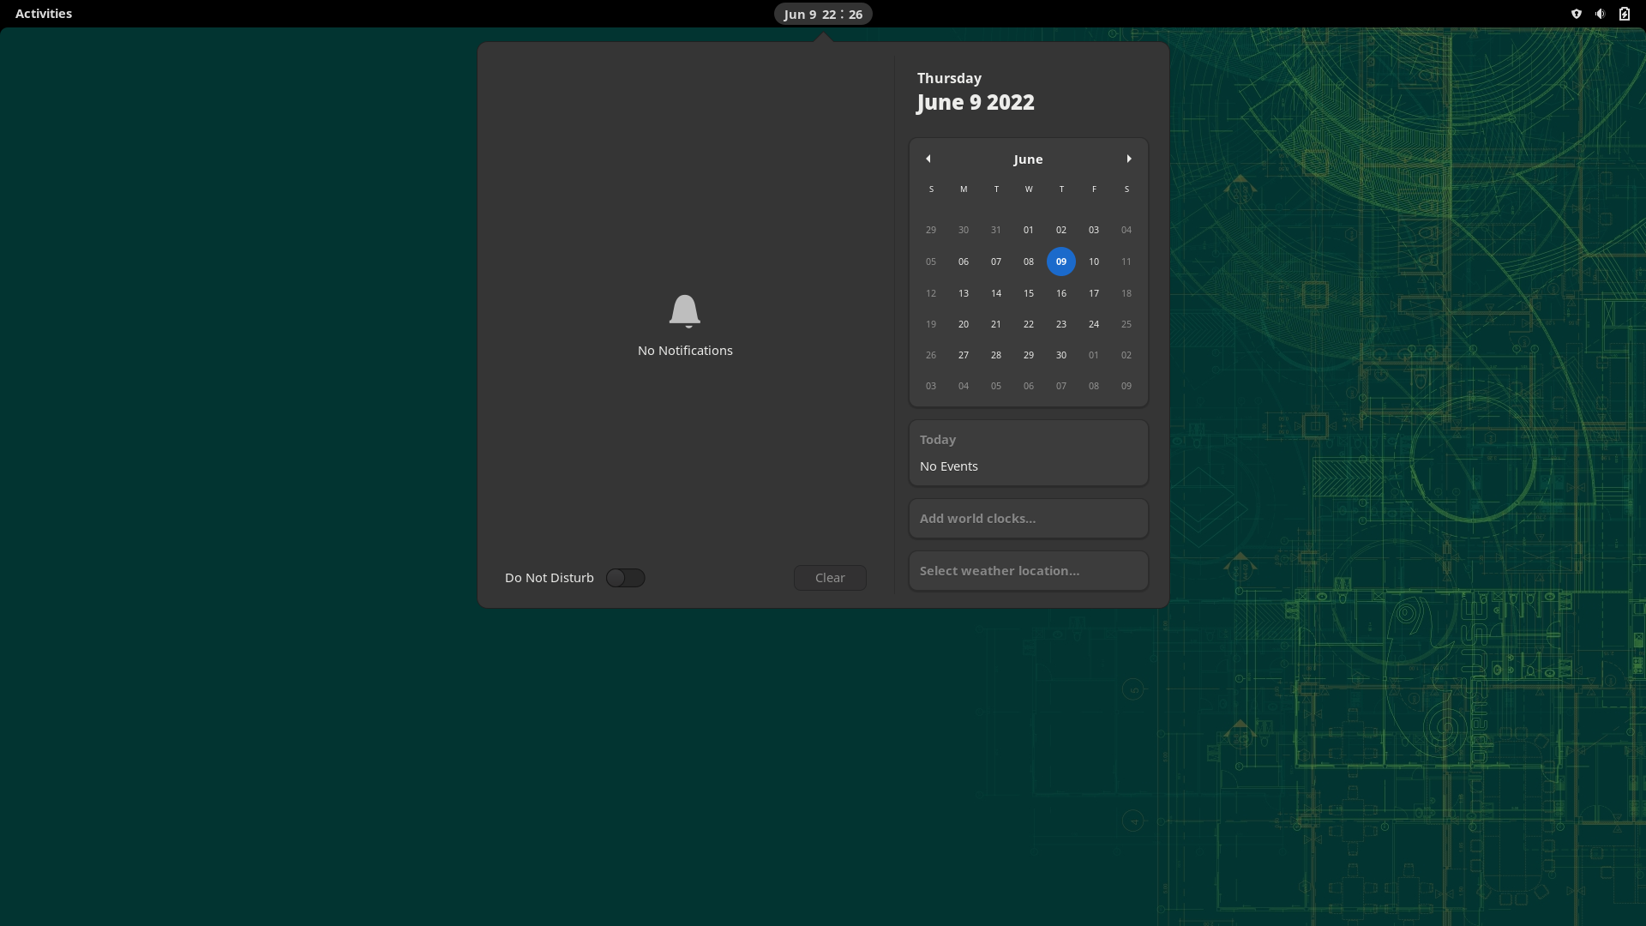Image resolution: width=1646 pixels, height=926 pixels.
Task: Click Select weather location
Action: click(x=1028, y=571)
